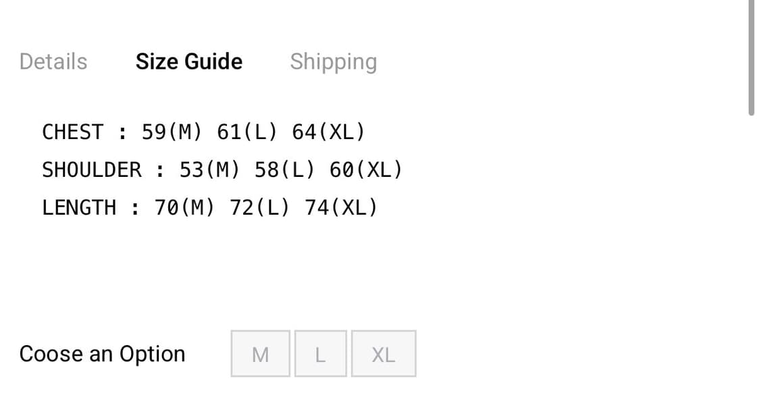Click the SHOULDER label text
The height and width of the screenshot is (418, 760).
tap(92, 169)
